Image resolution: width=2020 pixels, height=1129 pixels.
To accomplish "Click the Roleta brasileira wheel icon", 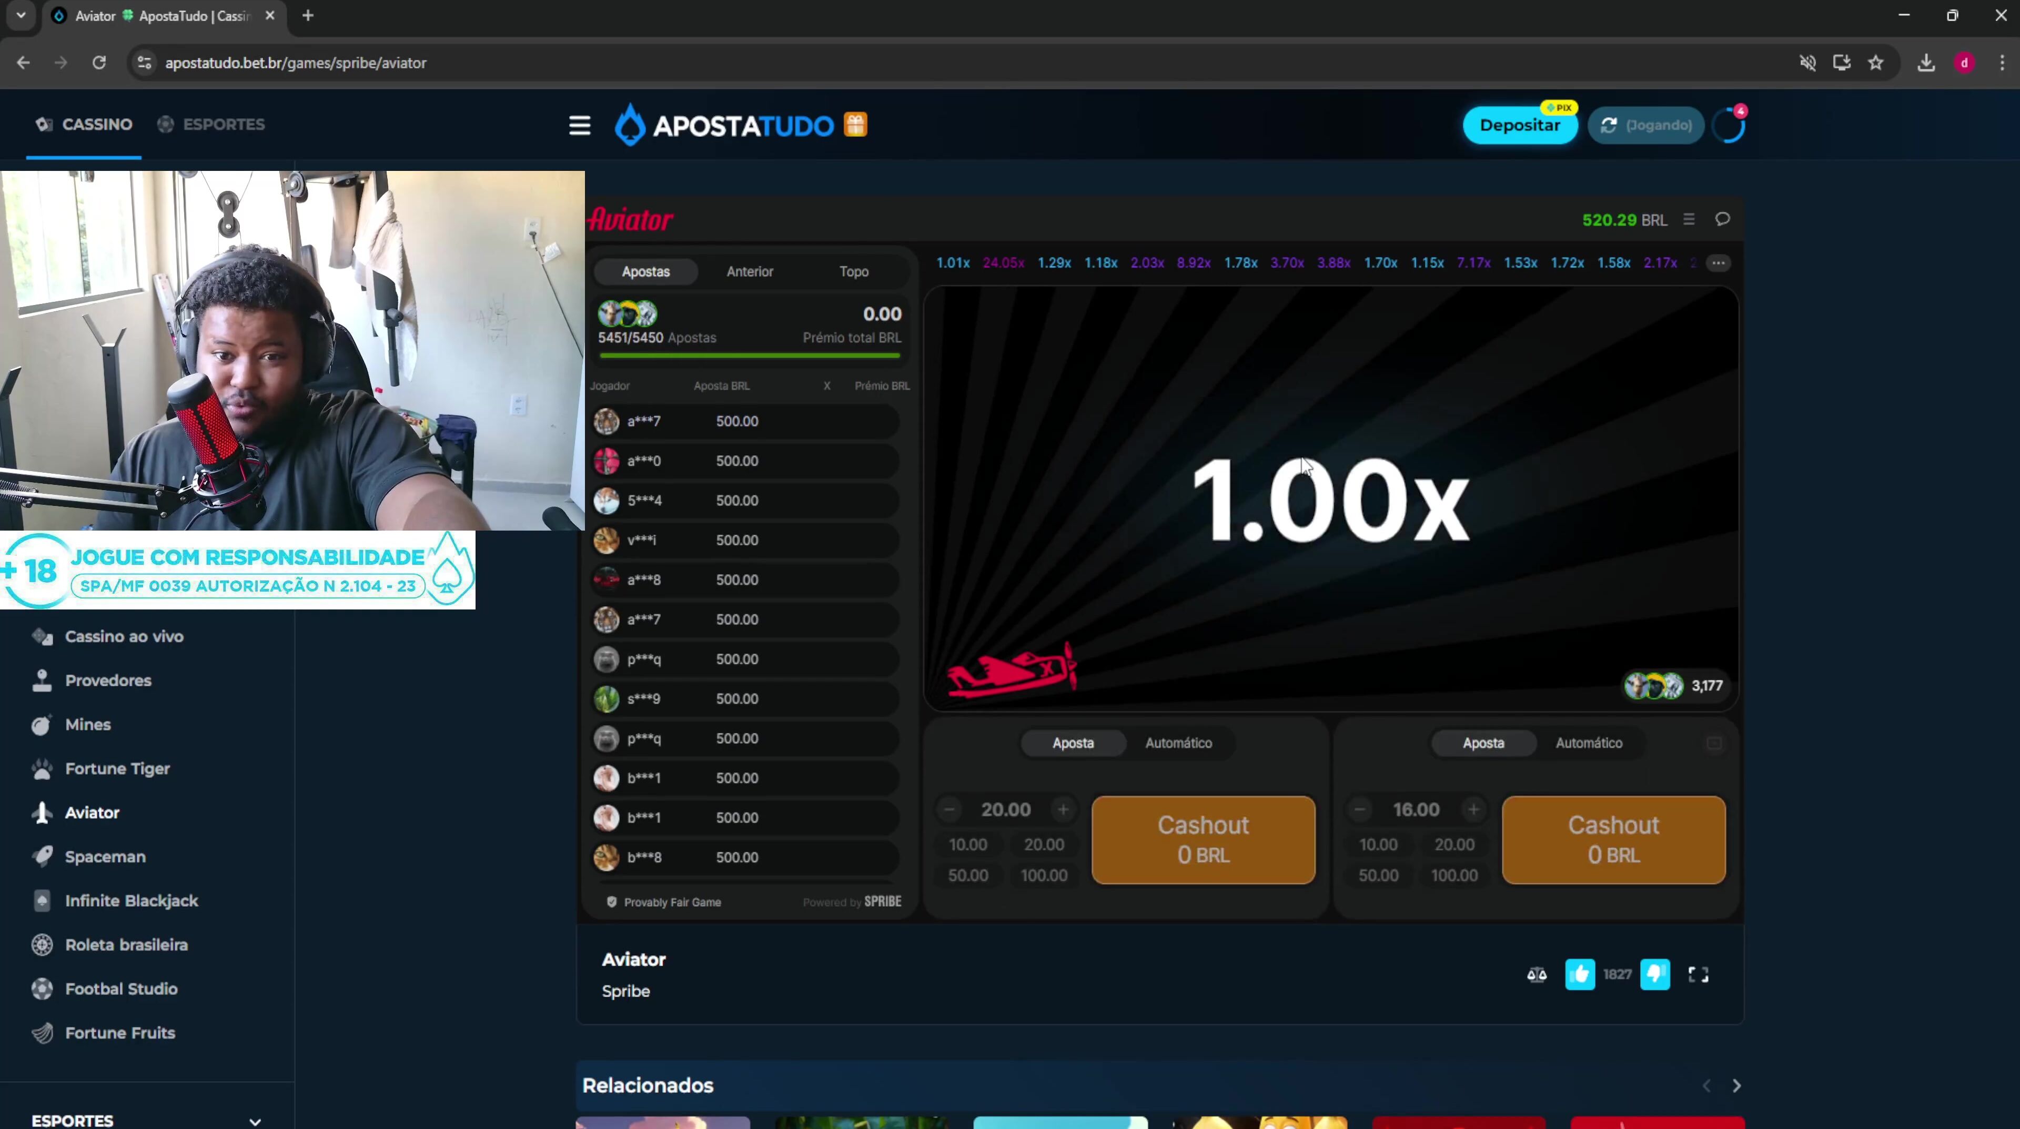I will pyautogui.click(x=42, y=945).
